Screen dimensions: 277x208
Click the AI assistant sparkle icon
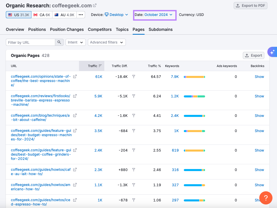pyautogui.click(x=272, y=52)
